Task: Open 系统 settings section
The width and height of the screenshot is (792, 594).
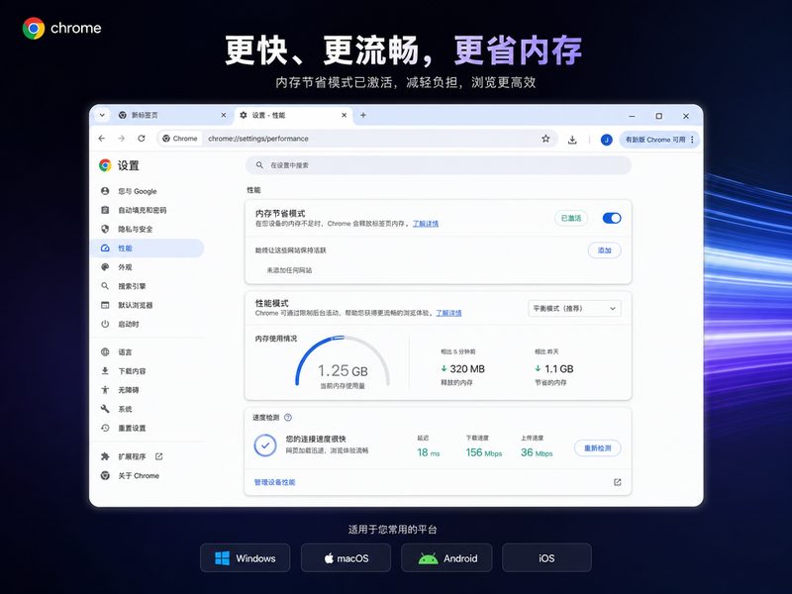Action: point(148,409)
